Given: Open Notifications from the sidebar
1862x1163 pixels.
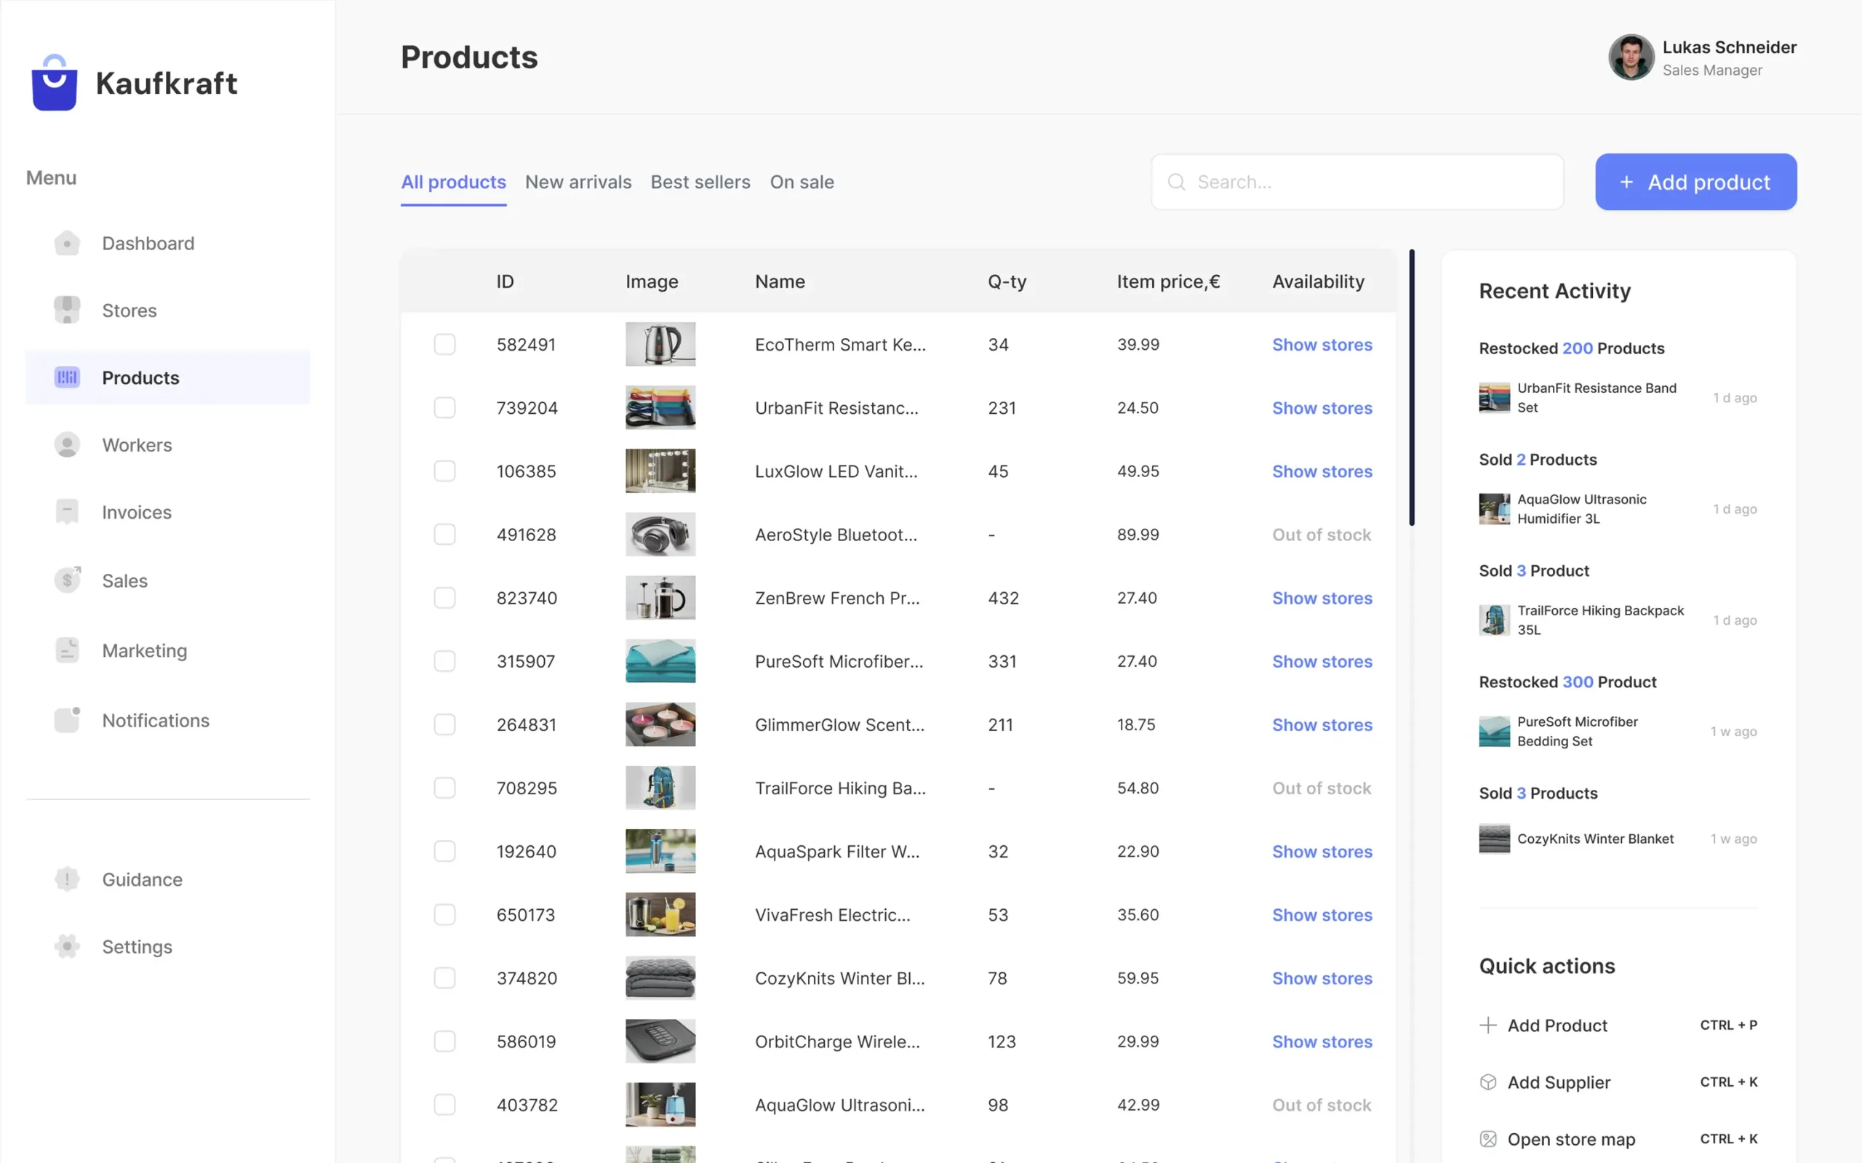Looking at the screenshot, I should click(156, 720).
